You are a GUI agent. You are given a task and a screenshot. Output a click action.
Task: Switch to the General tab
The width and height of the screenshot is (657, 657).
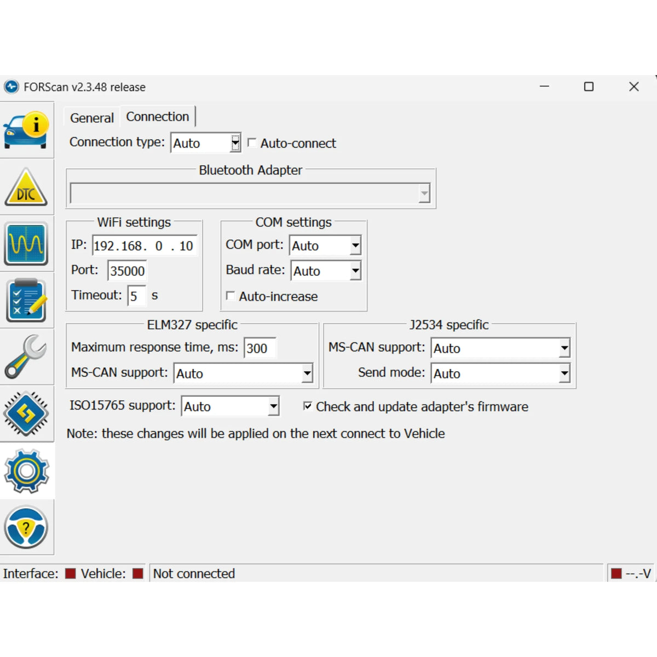[91, 117]
